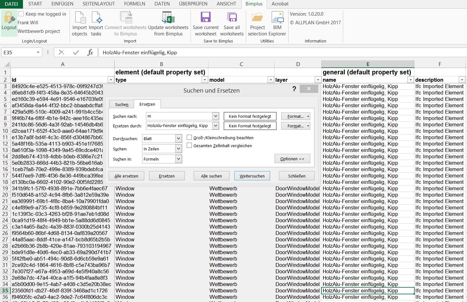Check Gesamten Zellinhalt vergleichen option
This screenshot has height=302, width=467.
[x=189, y=146]
